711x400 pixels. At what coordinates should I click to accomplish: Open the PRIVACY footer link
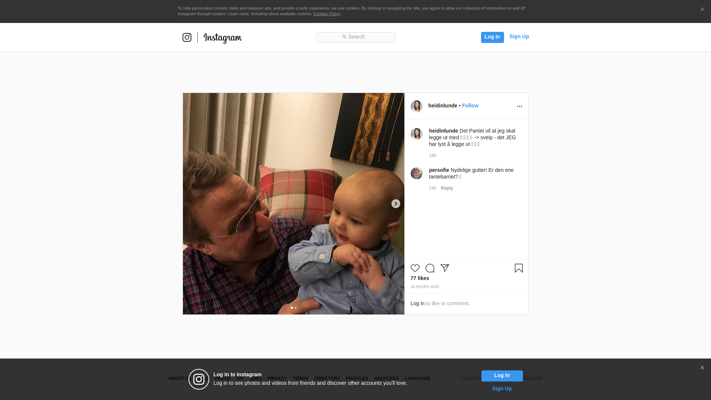pos(277,379)
